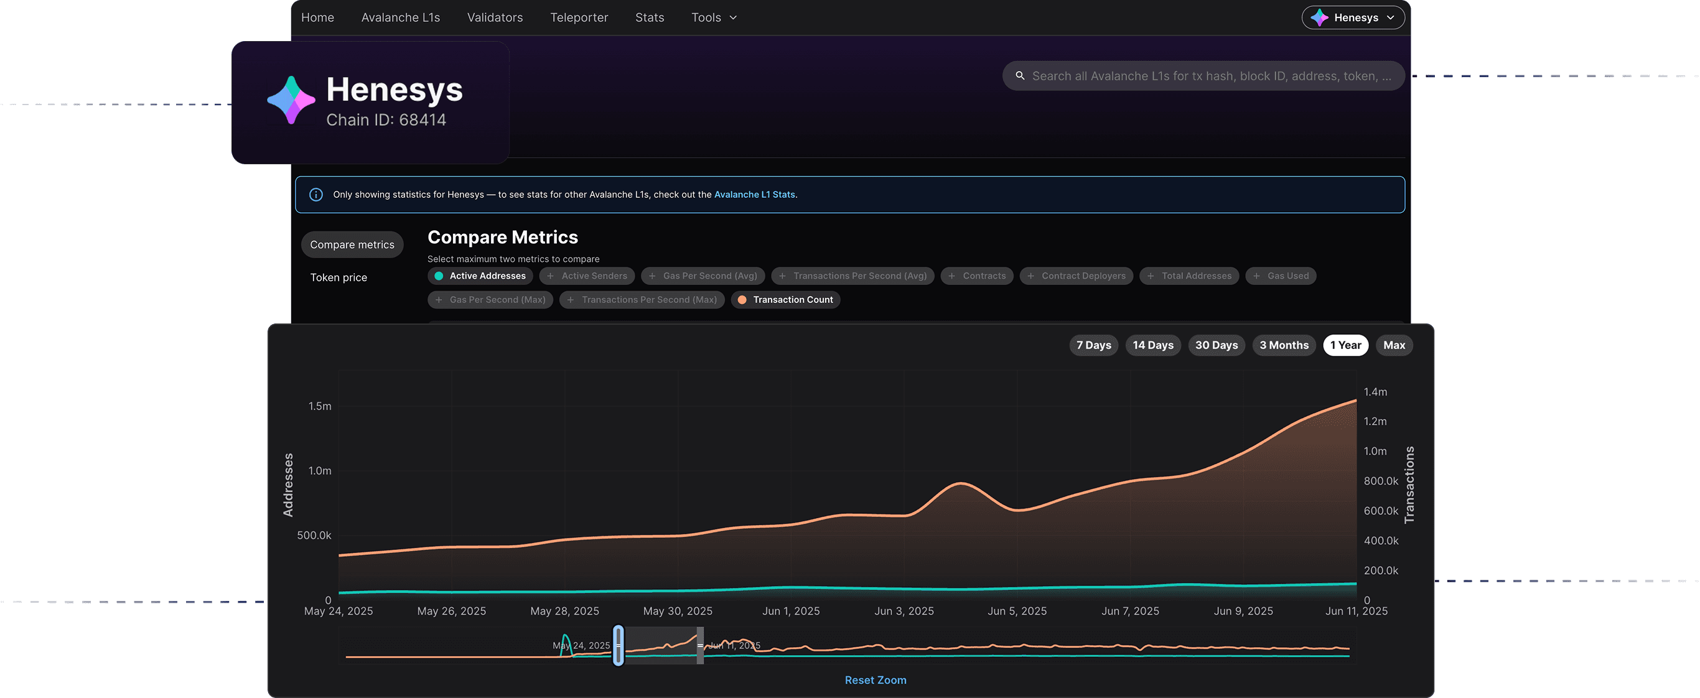Select the 3 Months time range
1700x698 pixels.
point(1284,345)
